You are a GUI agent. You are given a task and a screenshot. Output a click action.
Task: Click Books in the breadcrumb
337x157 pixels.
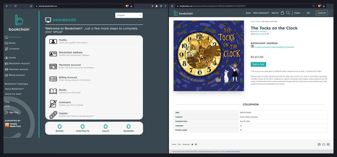[258, 22]
